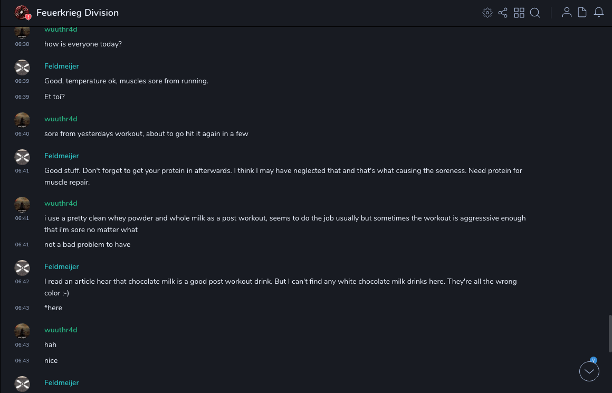Screen dimensions: 612x393
Task: Click the 06:38 message timestamp
Action: pyautogui.click(x=22, y=44)
